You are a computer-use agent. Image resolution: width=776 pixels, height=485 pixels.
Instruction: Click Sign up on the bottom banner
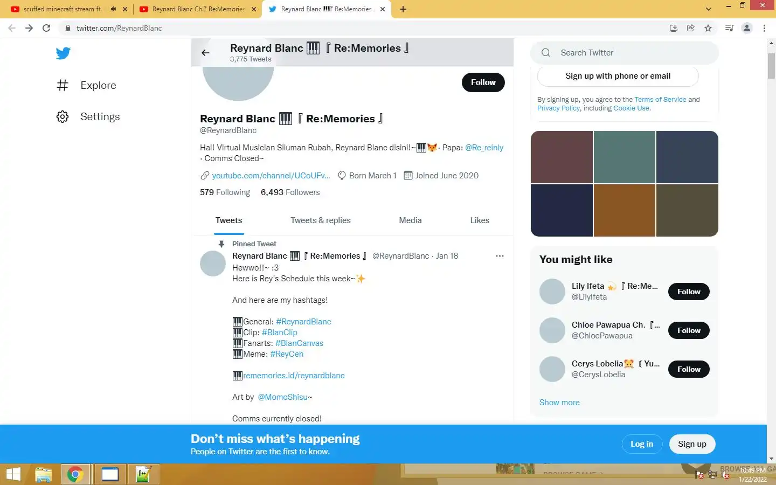click(x=692, y=444)
